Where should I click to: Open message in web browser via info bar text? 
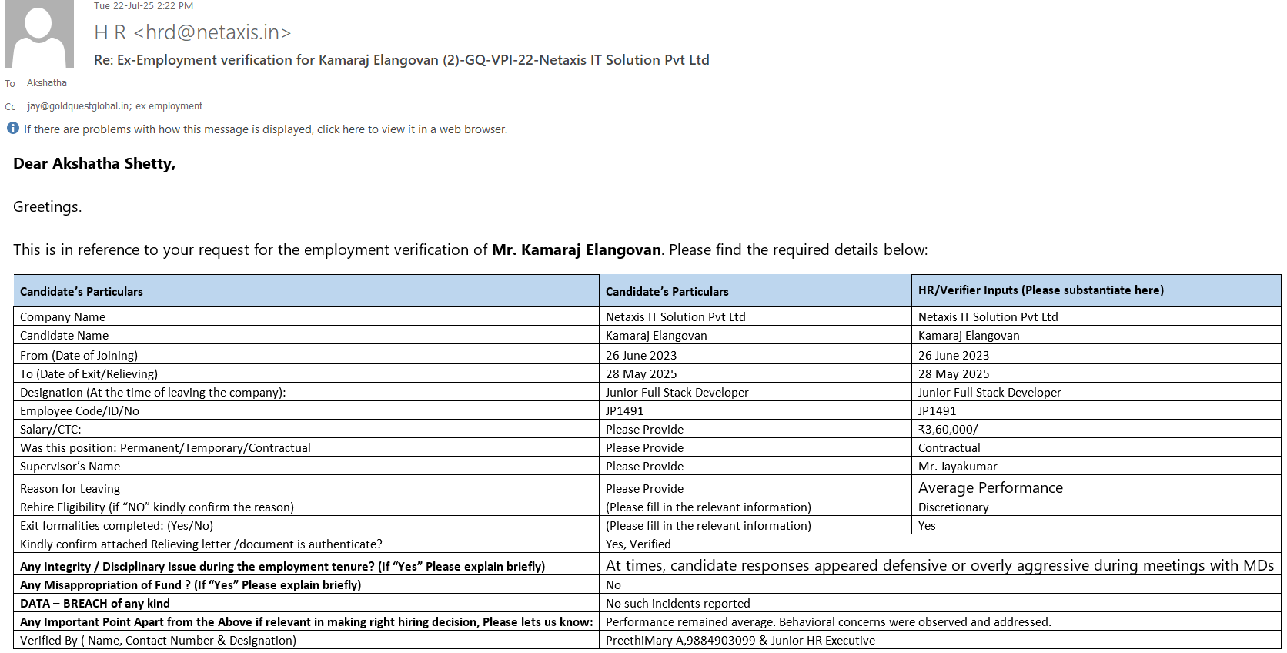265,129
